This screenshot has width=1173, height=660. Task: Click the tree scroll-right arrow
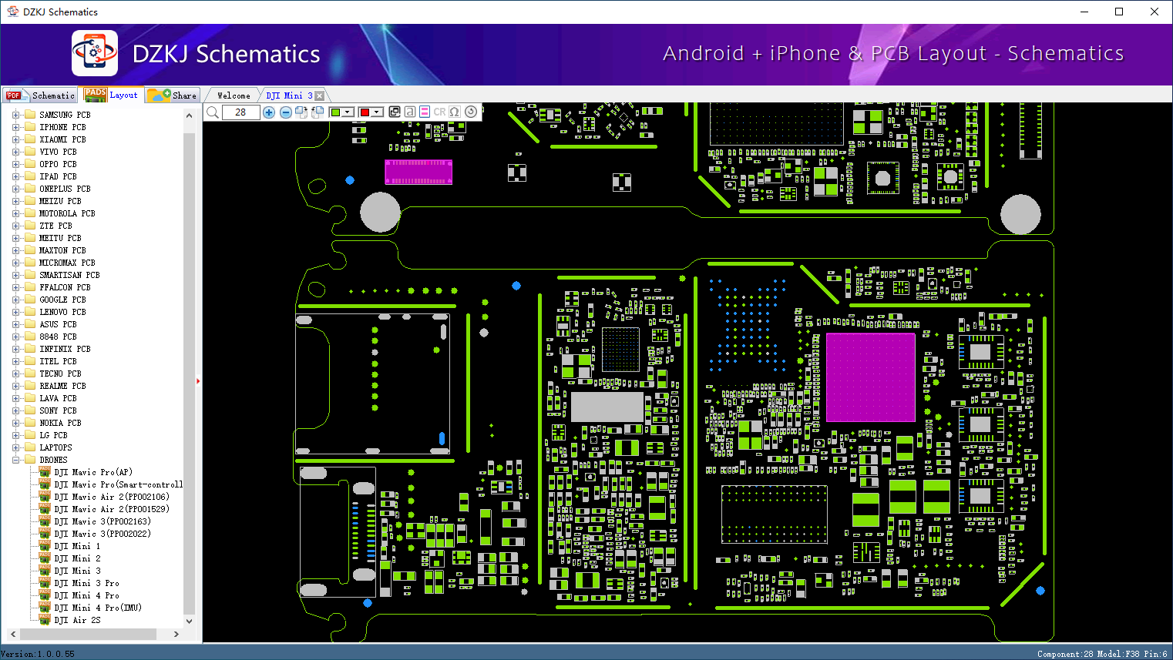coord(176,634)
